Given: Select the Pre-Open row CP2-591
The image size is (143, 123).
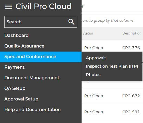Looking at the screenshot, I should point(112,112).
